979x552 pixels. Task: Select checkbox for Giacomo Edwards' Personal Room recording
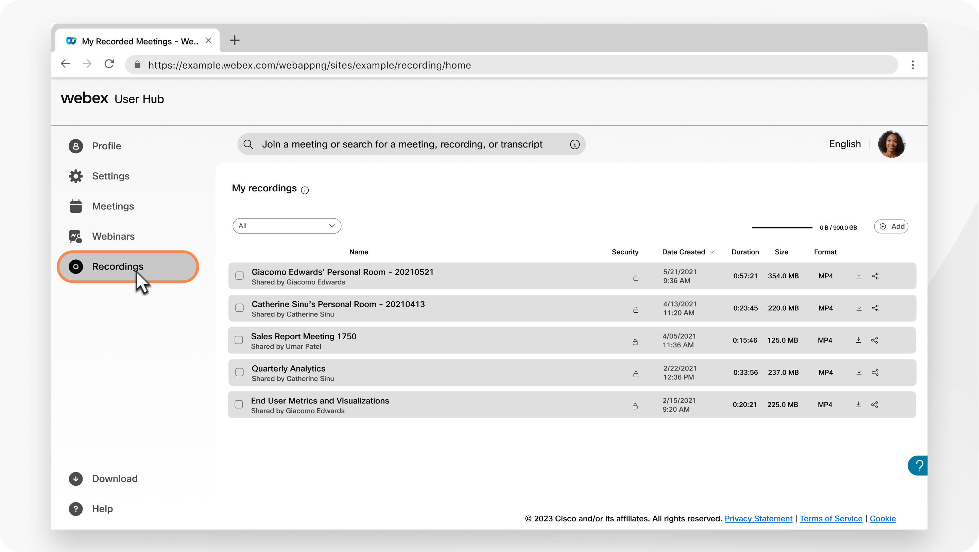click(240, 275)
